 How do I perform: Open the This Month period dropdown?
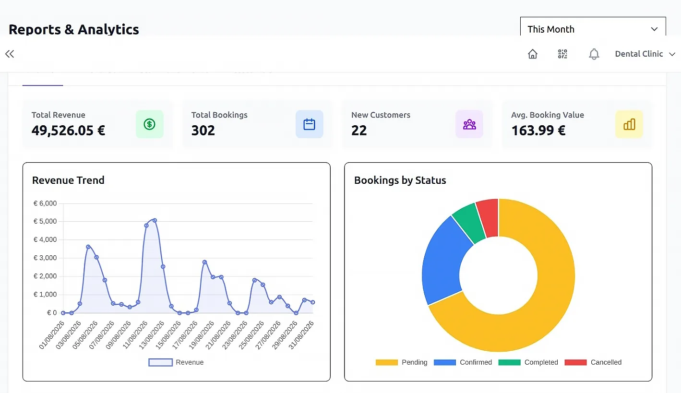click(x=593, y=27)
